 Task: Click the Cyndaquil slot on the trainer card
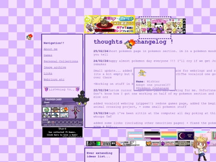tap(64, 110)
